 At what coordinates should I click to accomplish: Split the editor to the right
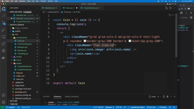pos(170,8)
